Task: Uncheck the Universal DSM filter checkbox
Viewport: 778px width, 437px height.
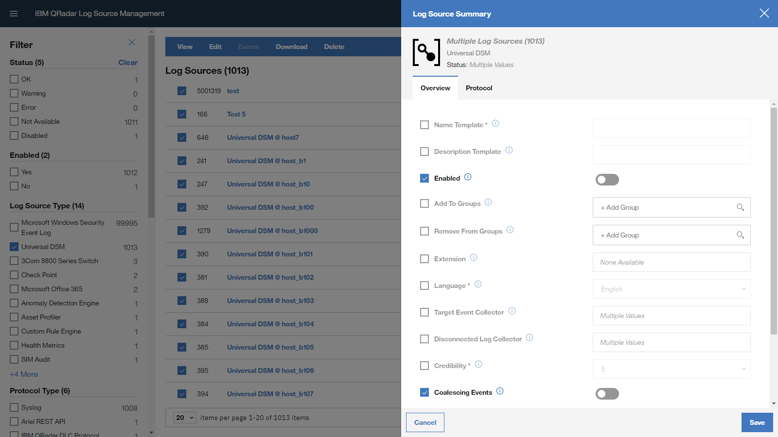Action: tap(14, 247)
